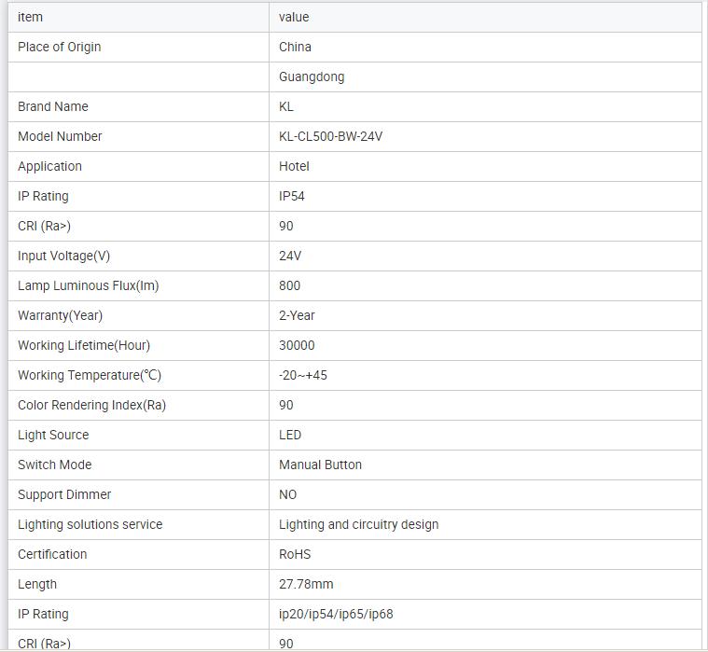Click the "Manual Button" value cell
Screen dimensions: 708x652
[320, 465]
